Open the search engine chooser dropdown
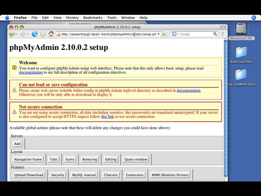This screenshot has height=196, width=261. [x=178, y=34]
